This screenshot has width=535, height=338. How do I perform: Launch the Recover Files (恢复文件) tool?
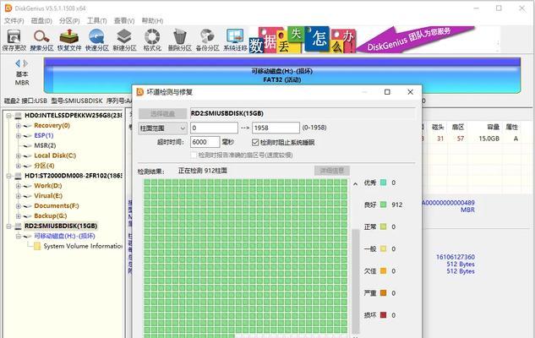[69, 40]
